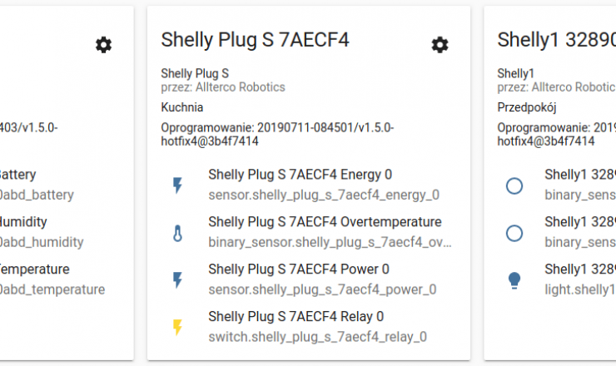The image size is (616, 366).
Task: Click the Shelly1 light bulb icon
Action: pos(514,280)
